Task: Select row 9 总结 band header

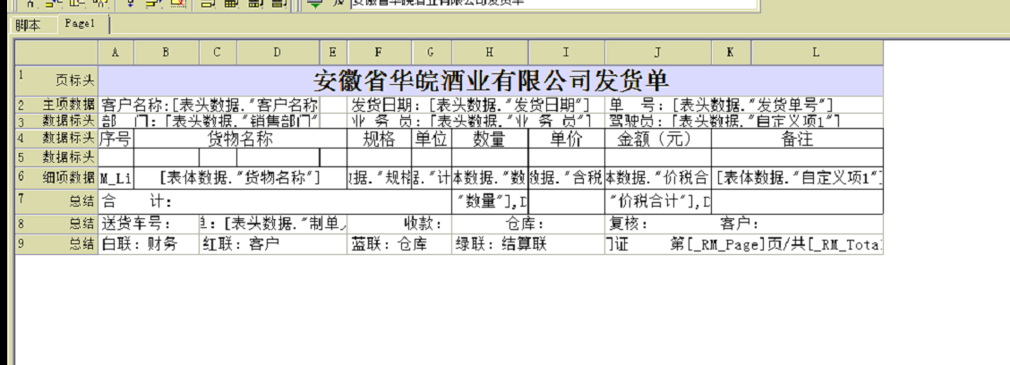Action: click(x=56, y=244)
